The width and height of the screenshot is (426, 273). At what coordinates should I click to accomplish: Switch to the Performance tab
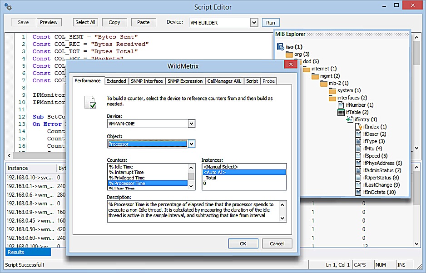88,81
